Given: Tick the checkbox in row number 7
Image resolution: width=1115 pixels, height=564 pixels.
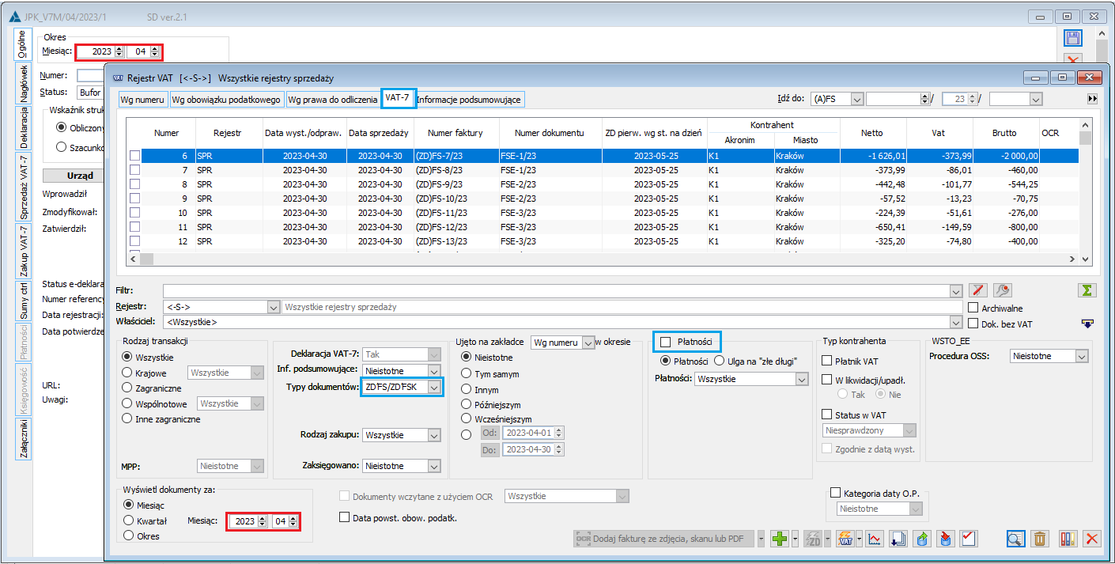Looking at the screenshot, I should tap(134, 170).
